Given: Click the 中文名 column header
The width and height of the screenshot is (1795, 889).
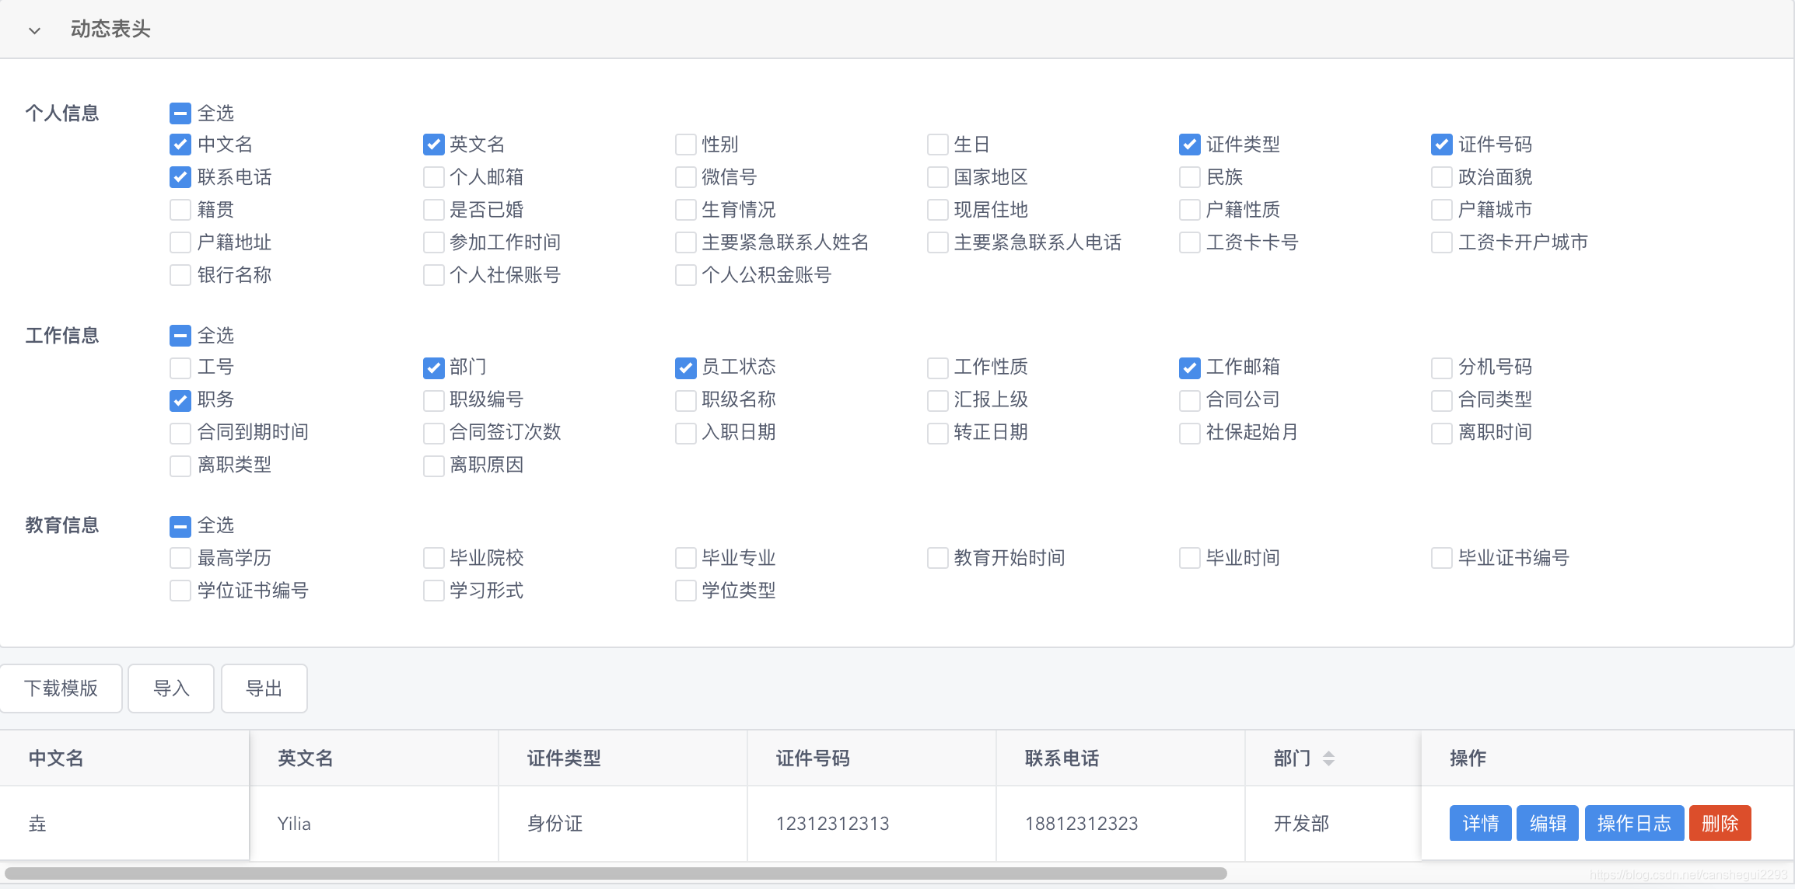Looking at the screenshot, I should coord(56,758).
